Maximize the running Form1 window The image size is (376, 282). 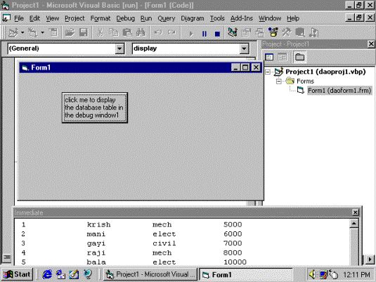click(x=245, y=68)
